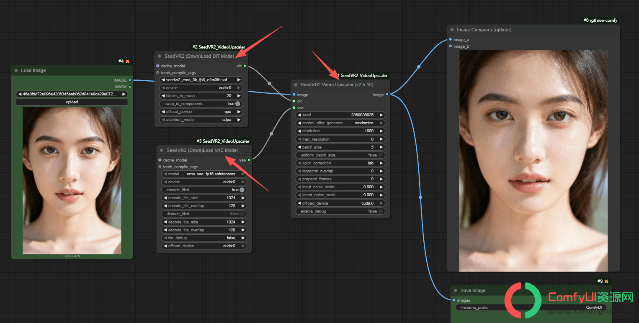Open the ema_vae_fp16.safetensors model dropdown
The image size is (639, 323).
pyautogui.click(x=204, y=174)
